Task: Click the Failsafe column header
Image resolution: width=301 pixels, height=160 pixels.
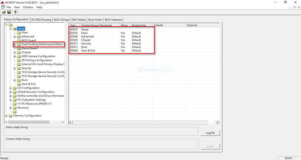Action: (x=169, y=25)
